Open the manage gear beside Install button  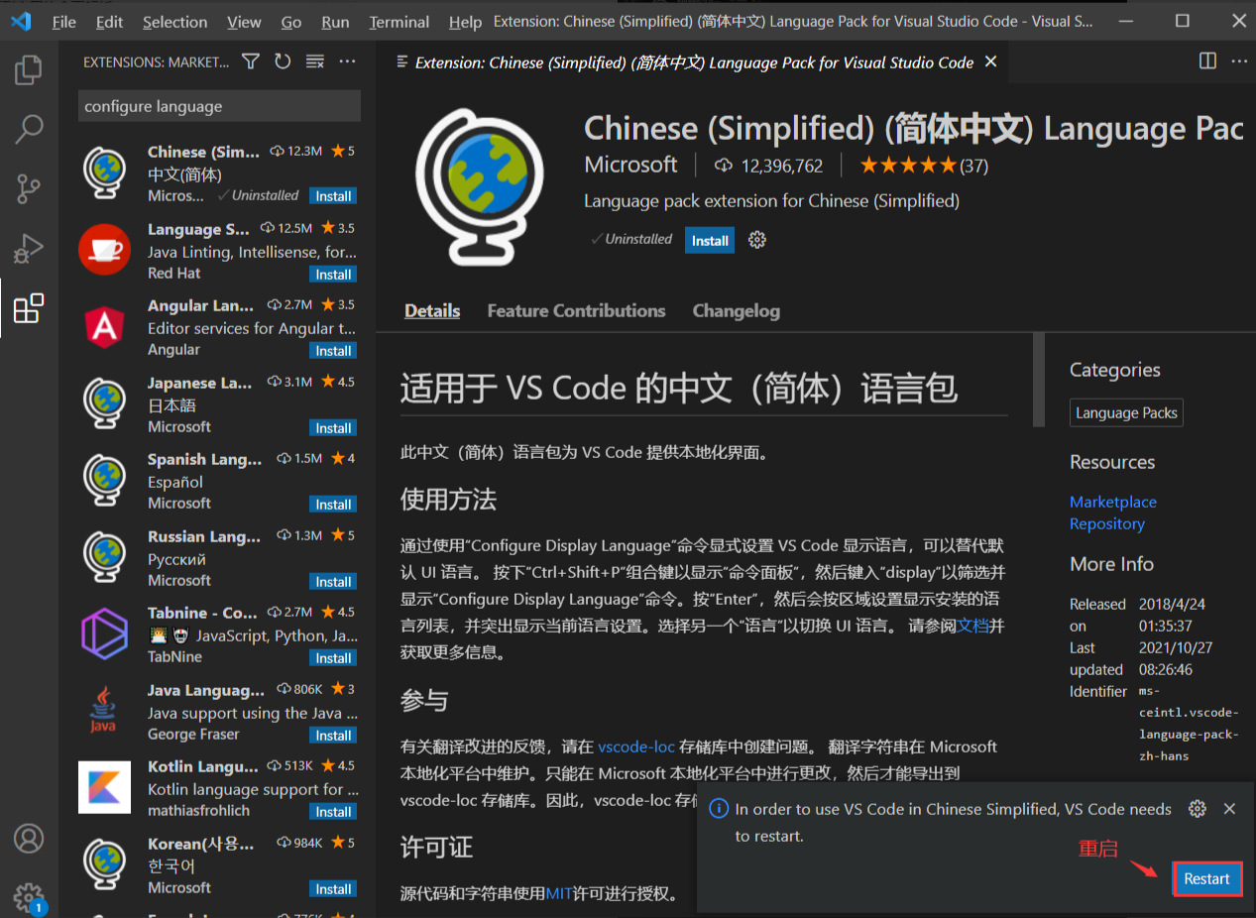pos(757,240)
